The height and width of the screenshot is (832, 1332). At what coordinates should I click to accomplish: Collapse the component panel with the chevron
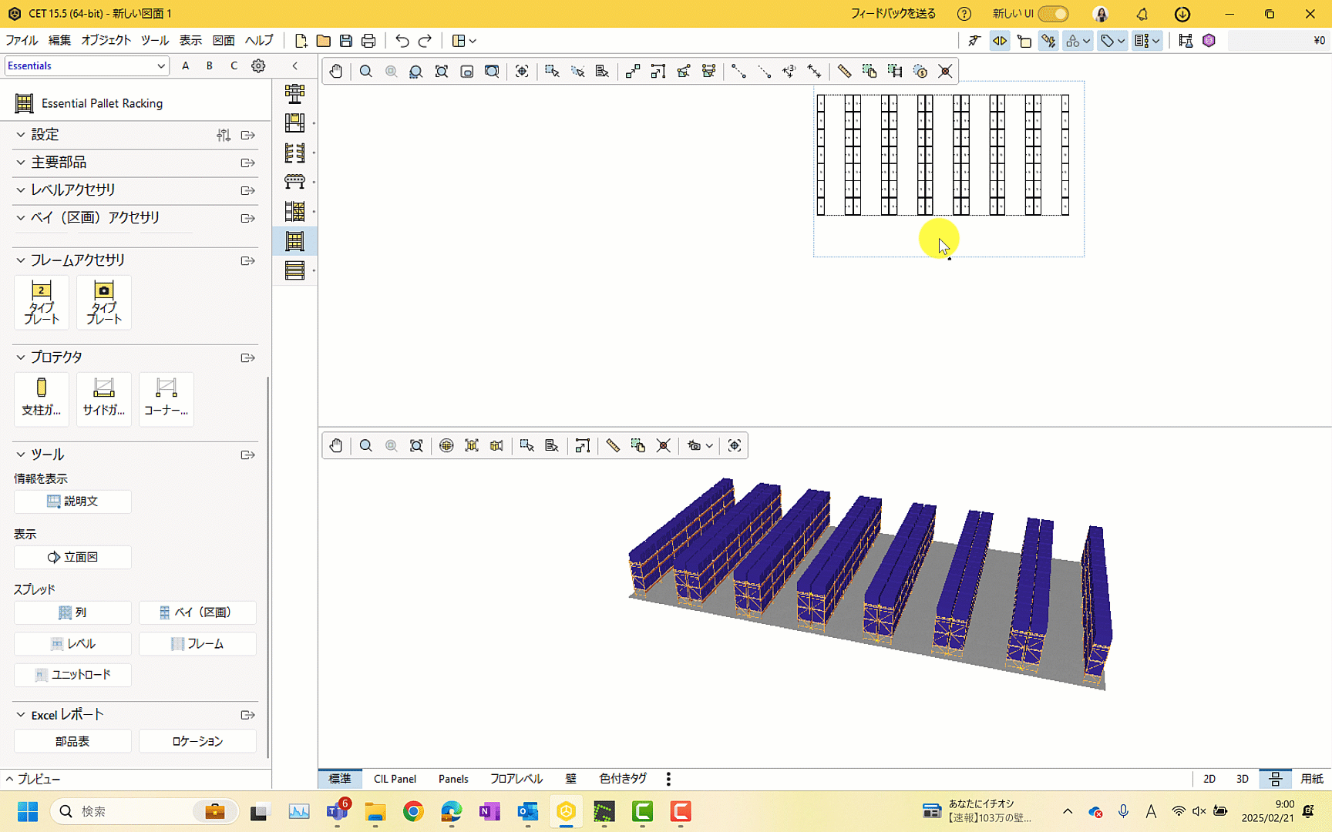(x=295, y=65)
